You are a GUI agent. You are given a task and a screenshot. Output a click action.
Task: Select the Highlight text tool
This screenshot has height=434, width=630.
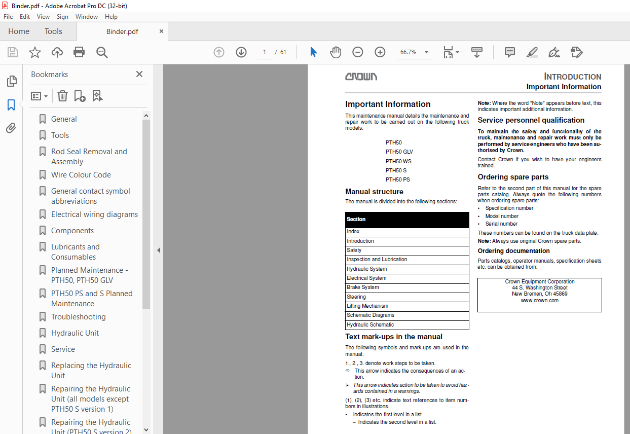coord(532,52)
